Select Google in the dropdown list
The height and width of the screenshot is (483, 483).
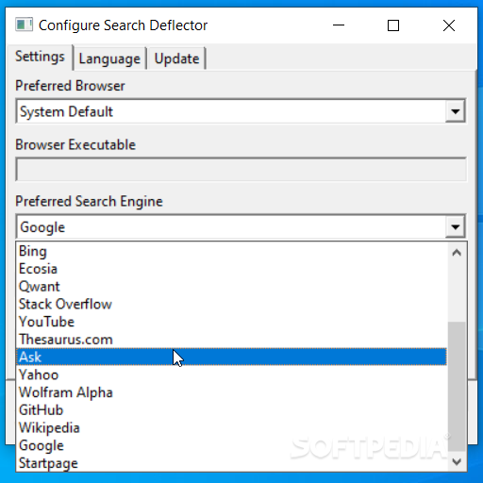pos(231,445)
